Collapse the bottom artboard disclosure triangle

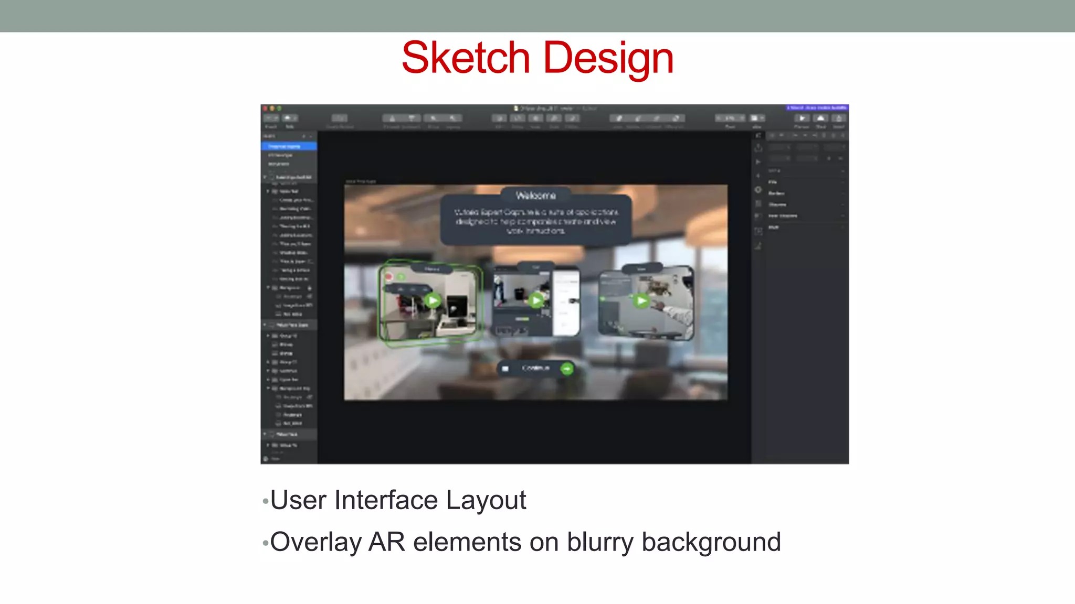tap(265, 434)
